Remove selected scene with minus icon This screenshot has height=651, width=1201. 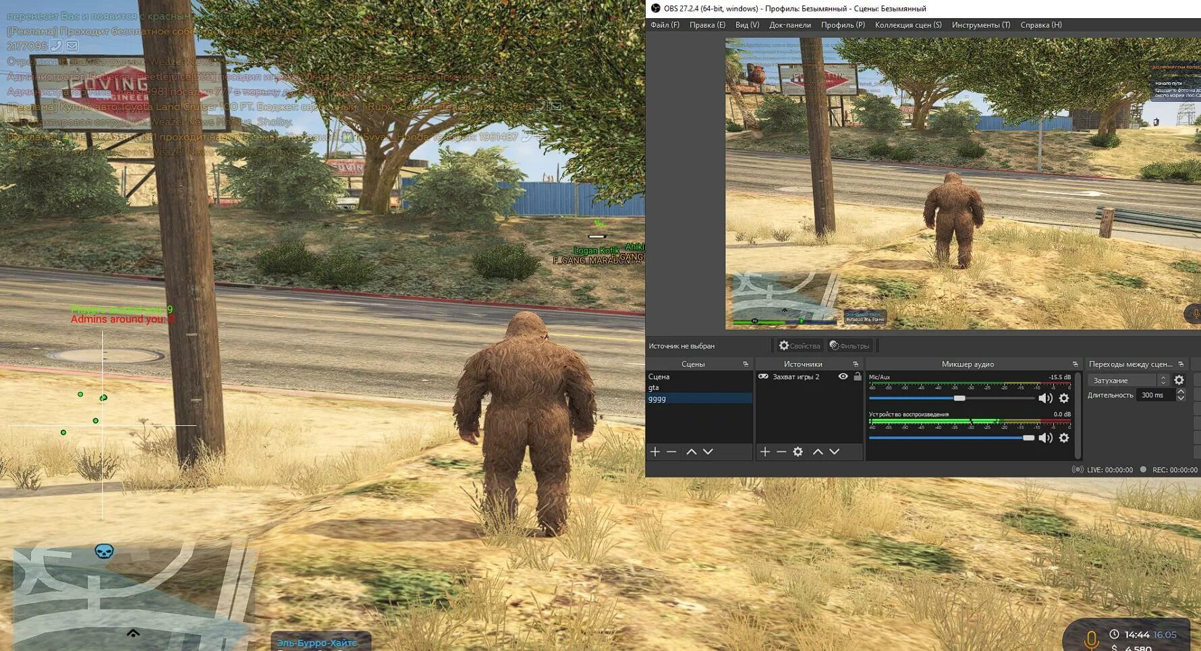[671, 451]
